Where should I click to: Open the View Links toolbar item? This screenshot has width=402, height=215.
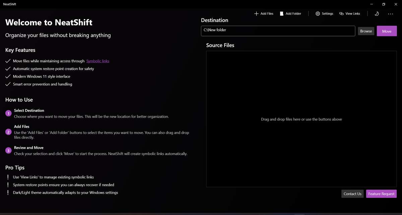click(350, 14)
